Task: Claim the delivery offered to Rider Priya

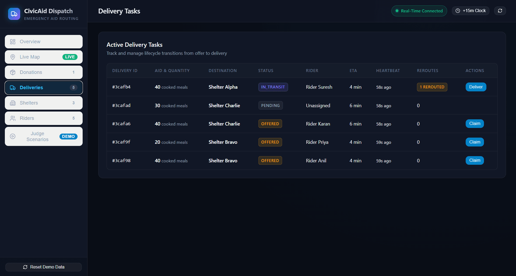Action: click(475, 142)
